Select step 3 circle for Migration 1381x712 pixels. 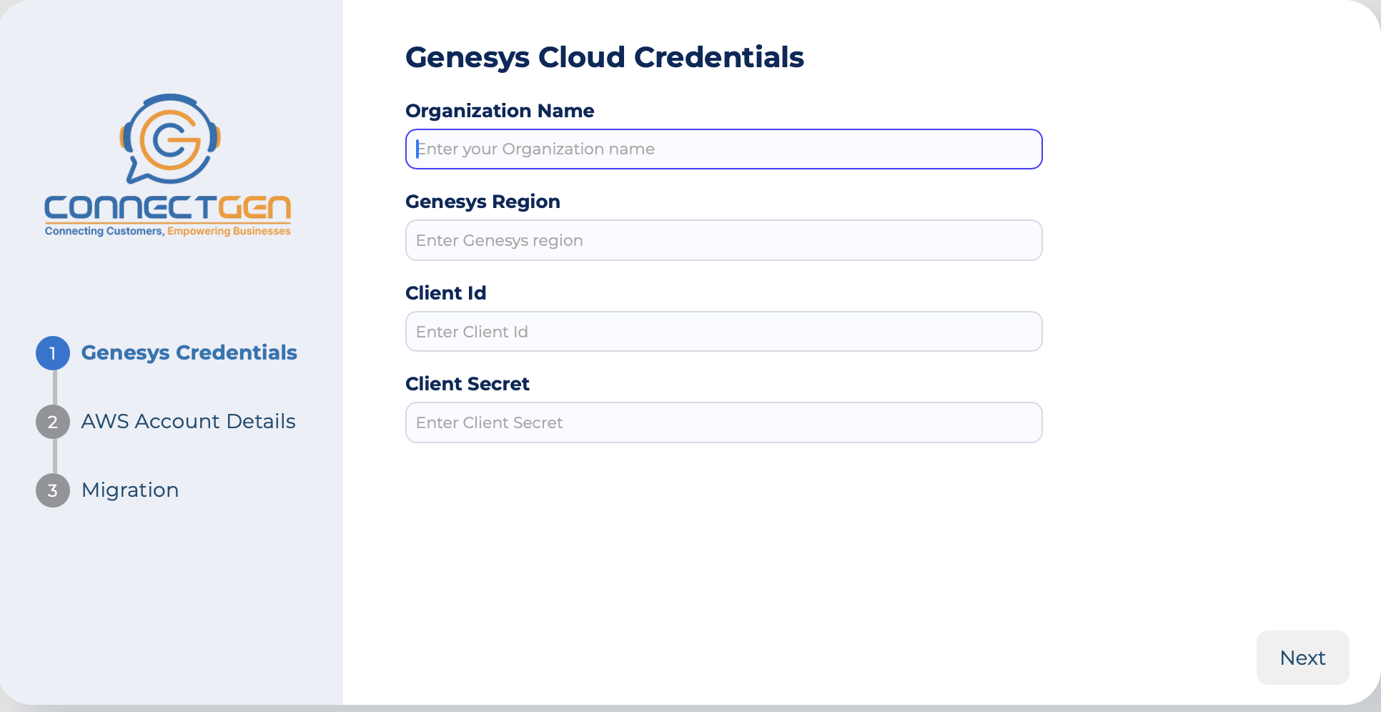click(x=53, y=490)
